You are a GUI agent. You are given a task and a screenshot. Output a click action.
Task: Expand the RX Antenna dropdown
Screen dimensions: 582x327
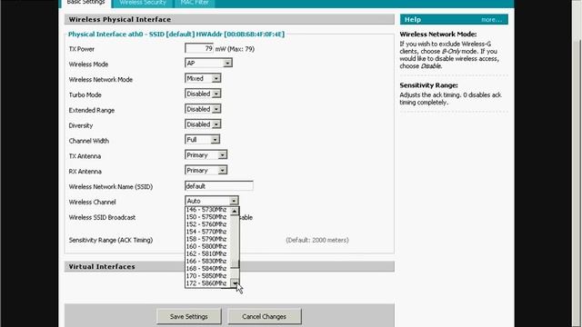click(x=206, y=170)
